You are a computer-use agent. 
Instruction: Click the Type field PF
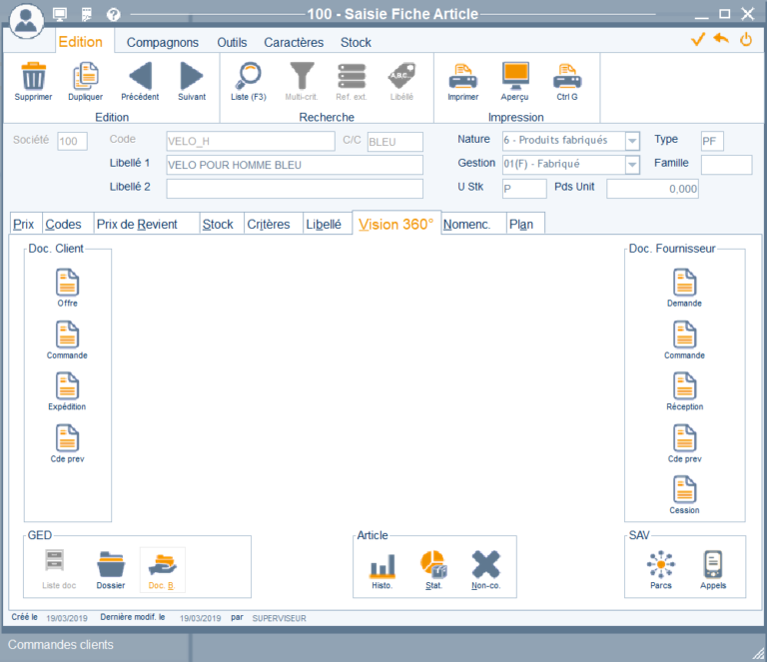coord(712,142)
